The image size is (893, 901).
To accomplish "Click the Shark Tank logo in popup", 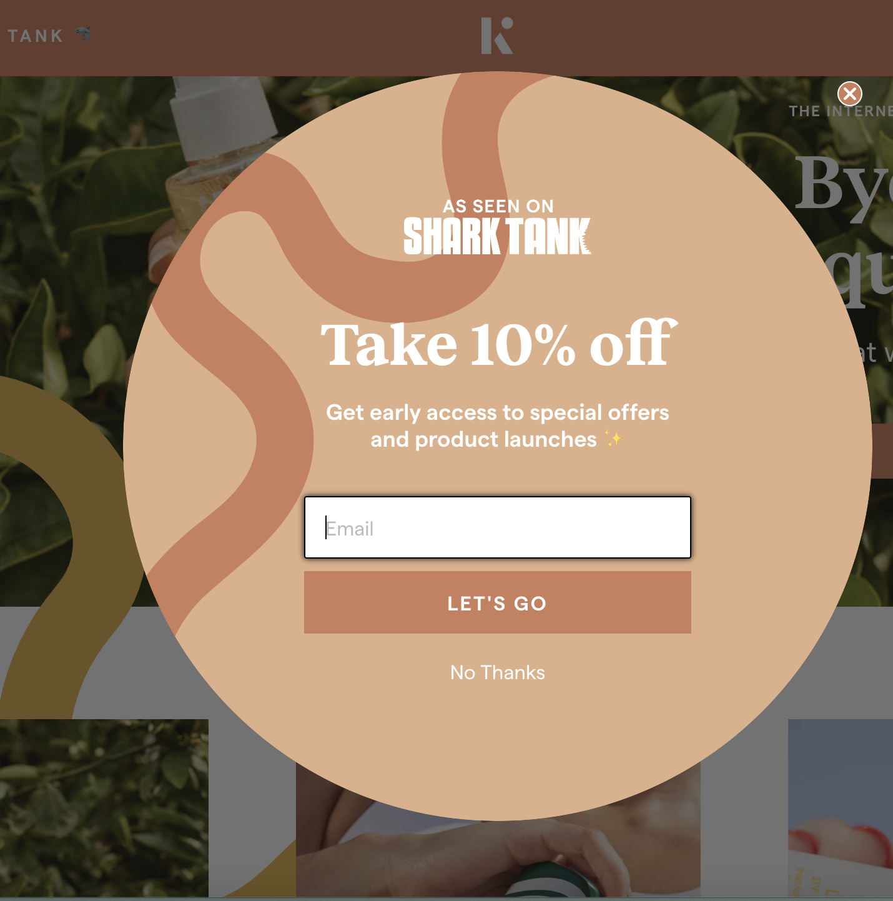I will 497,236.
